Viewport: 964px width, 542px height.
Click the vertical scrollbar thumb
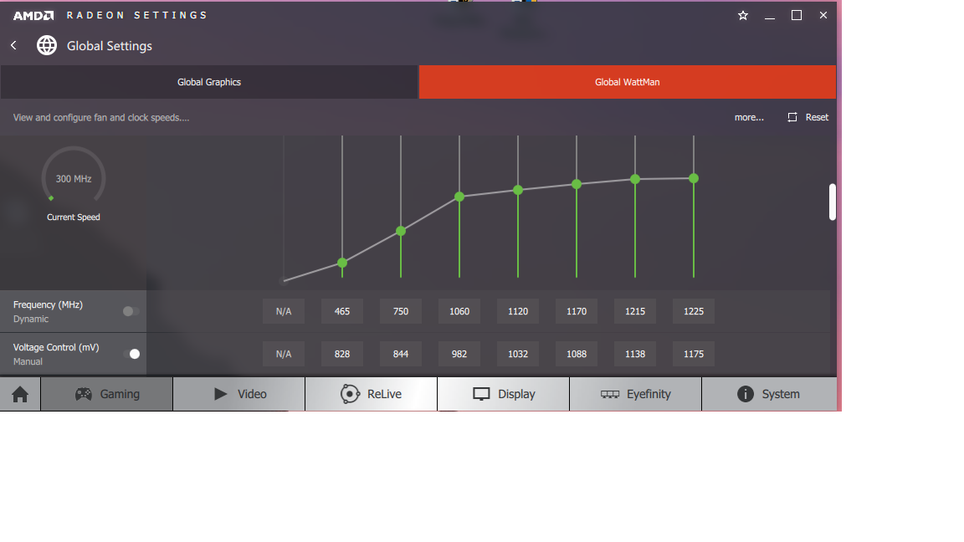click(833, 202)
